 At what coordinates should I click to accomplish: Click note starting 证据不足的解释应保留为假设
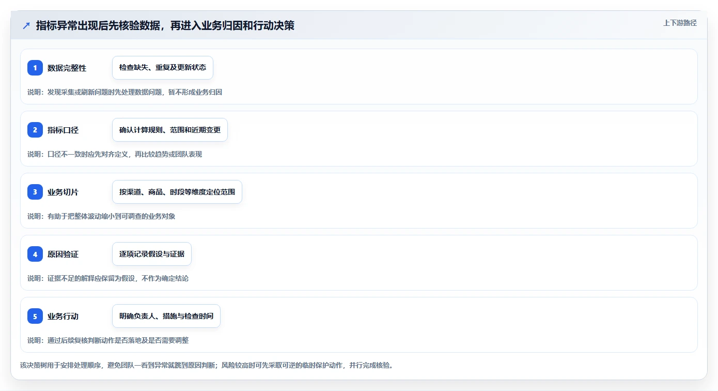tap(108, 278)
